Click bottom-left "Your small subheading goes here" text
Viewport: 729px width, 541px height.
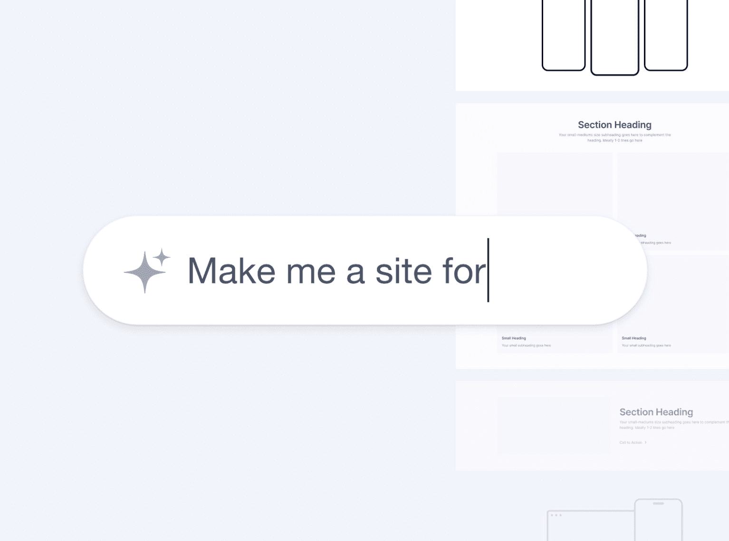[x=526, y=345]
